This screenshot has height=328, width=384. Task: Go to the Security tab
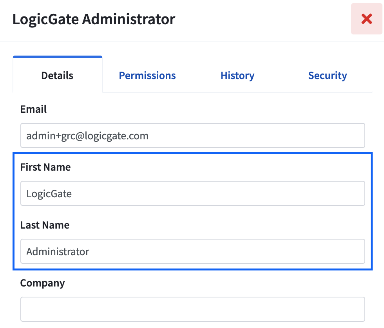pyautogui.click(x=328, y=76)
